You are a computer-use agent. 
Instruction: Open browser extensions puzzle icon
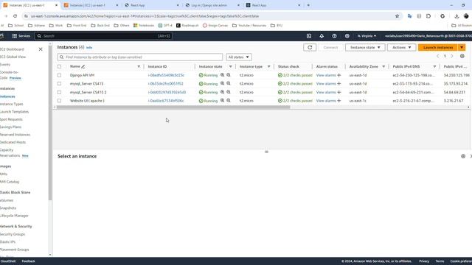pos(428,16)
